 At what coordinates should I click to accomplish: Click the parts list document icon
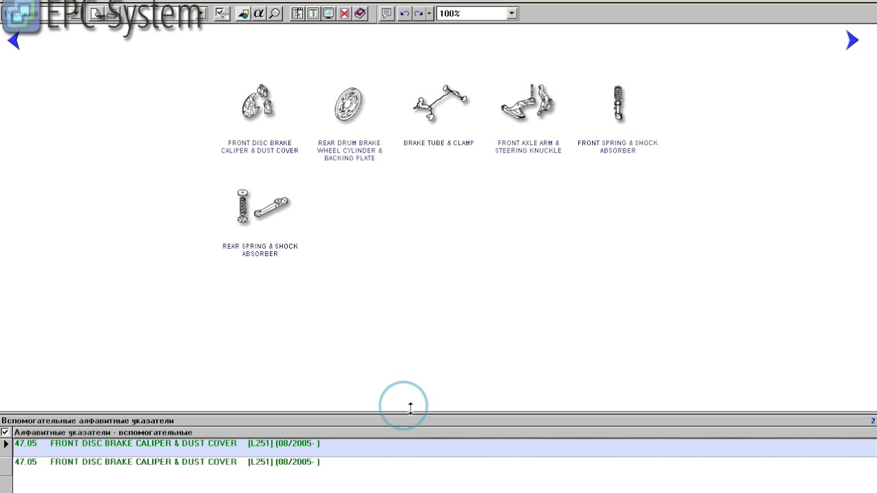click(297, 14)
